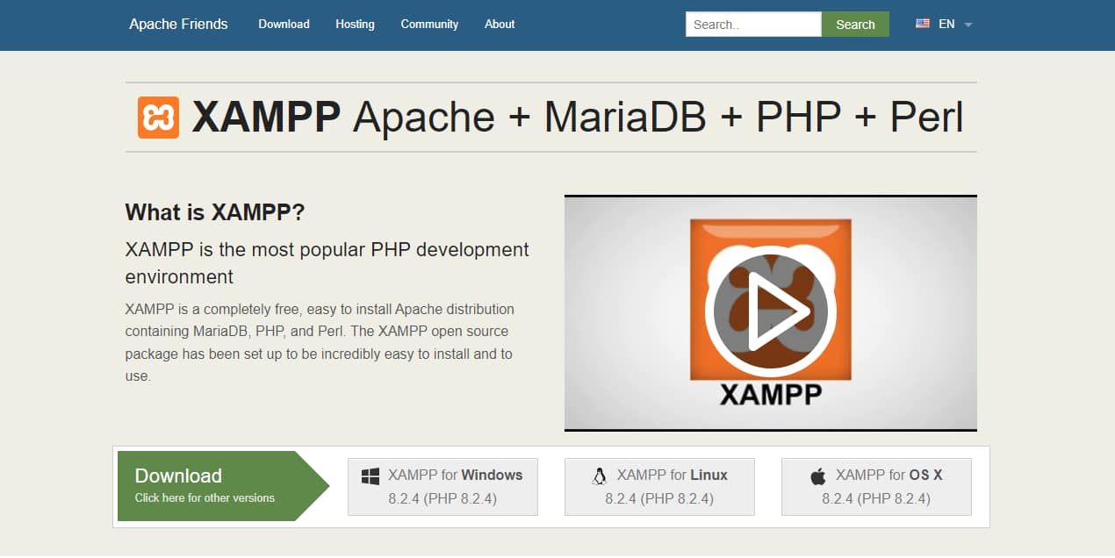Download XAMPP for Windows 8.2.4
The width and height of the screenshot is (1115, 558).
(442, 485)
